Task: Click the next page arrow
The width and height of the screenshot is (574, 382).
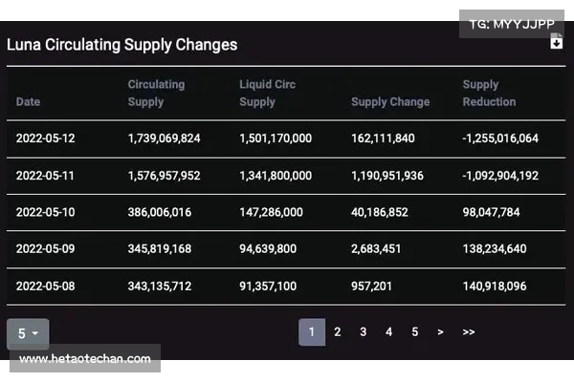Action: (x=440, y=332)
